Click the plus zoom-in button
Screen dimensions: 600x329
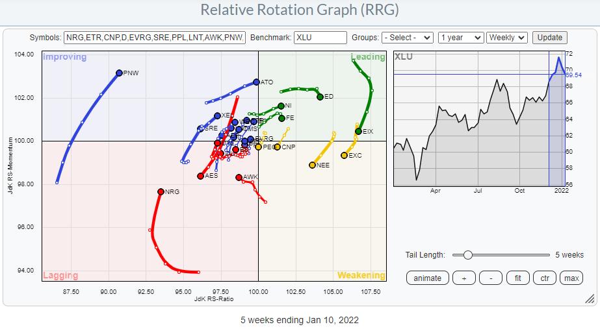click(463, 278)
